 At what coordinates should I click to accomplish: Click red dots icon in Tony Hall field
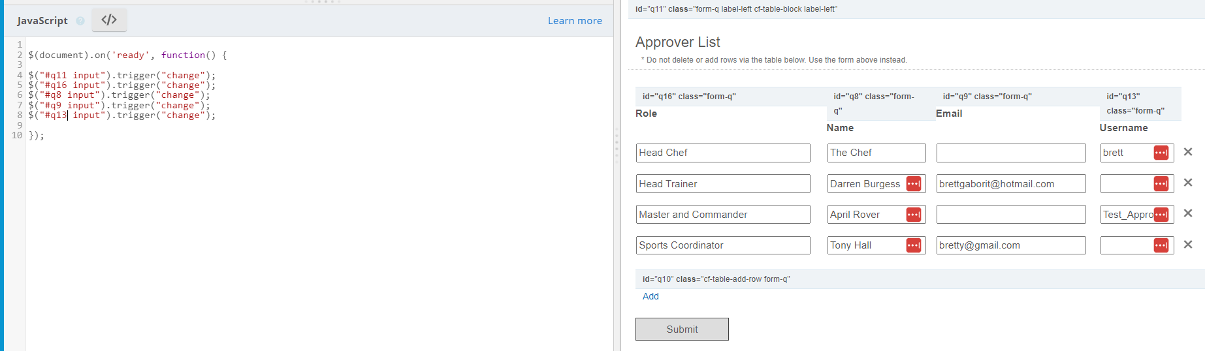coord(913,245)
